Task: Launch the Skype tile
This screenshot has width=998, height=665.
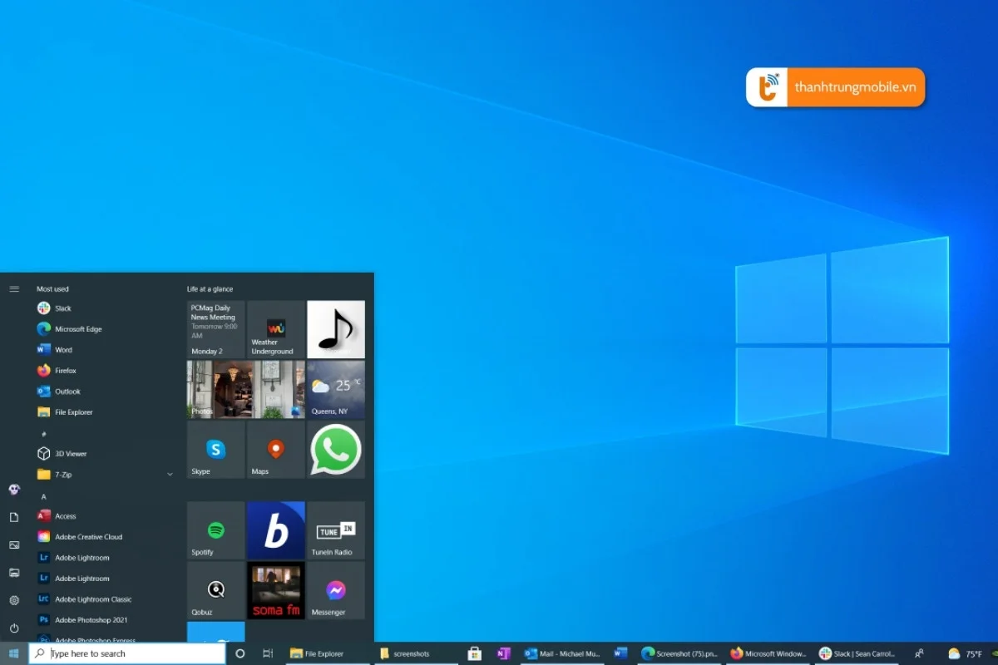Action: click(215, 449)
